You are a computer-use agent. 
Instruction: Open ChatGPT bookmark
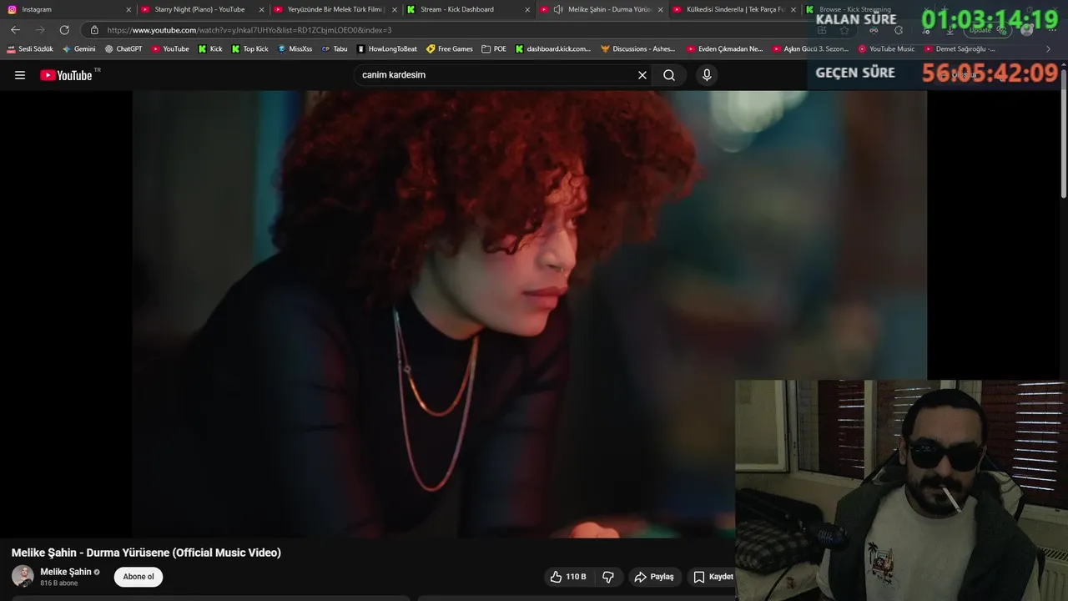click(x=123, y=49)
